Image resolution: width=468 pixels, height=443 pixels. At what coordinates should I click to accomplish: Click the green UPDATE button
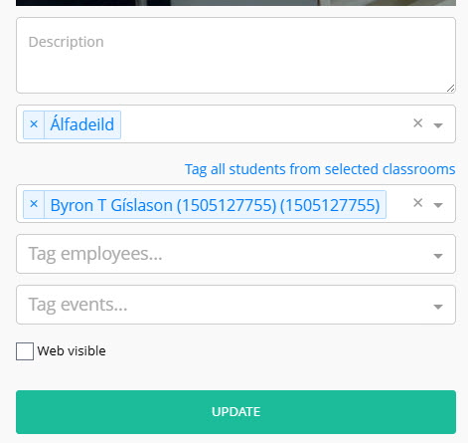tap(235, 412)
